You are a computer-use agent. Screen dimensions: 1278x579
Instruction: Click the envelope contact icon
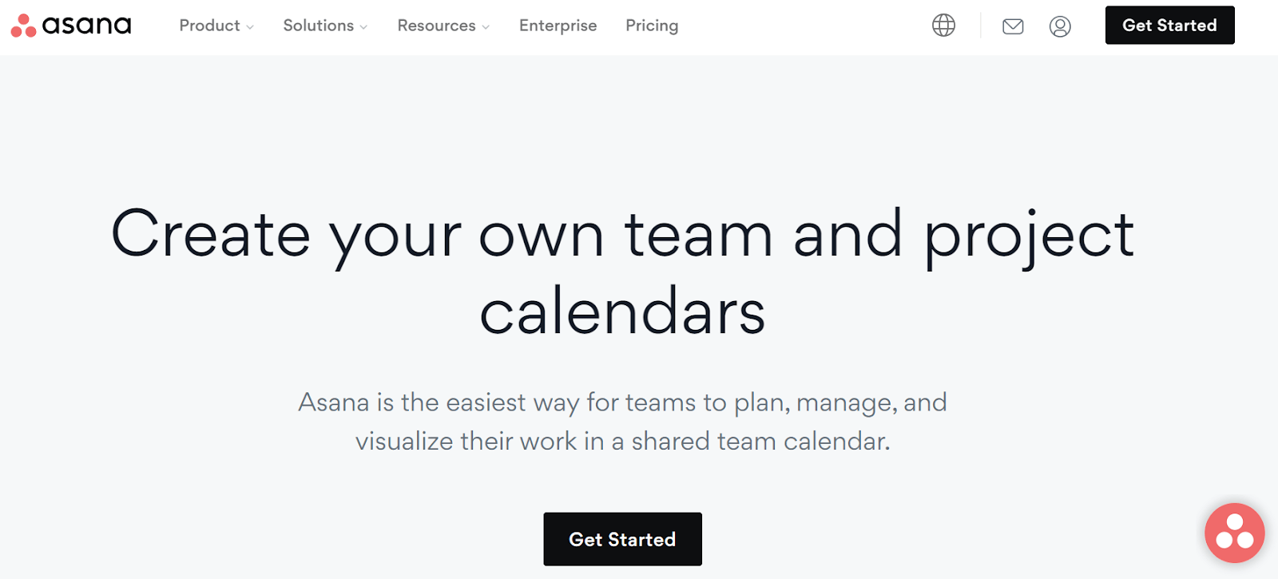pyautogui.click(x=1013, y=26)
